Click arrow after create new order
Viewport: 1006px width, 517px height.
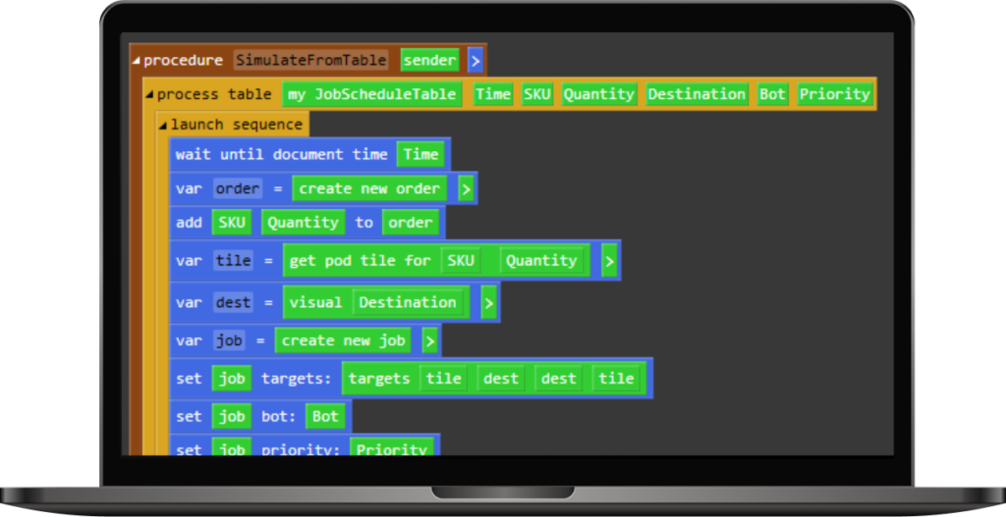click(x=466, y=188)
